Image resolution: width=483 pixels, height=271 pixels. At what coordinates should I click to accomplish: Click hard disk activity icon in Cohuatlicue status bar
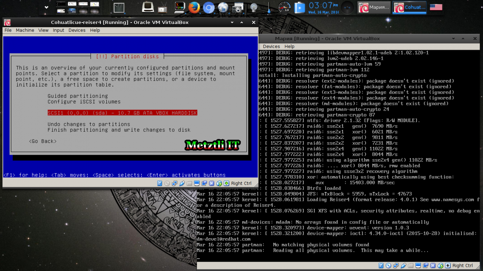coord(160,183)
